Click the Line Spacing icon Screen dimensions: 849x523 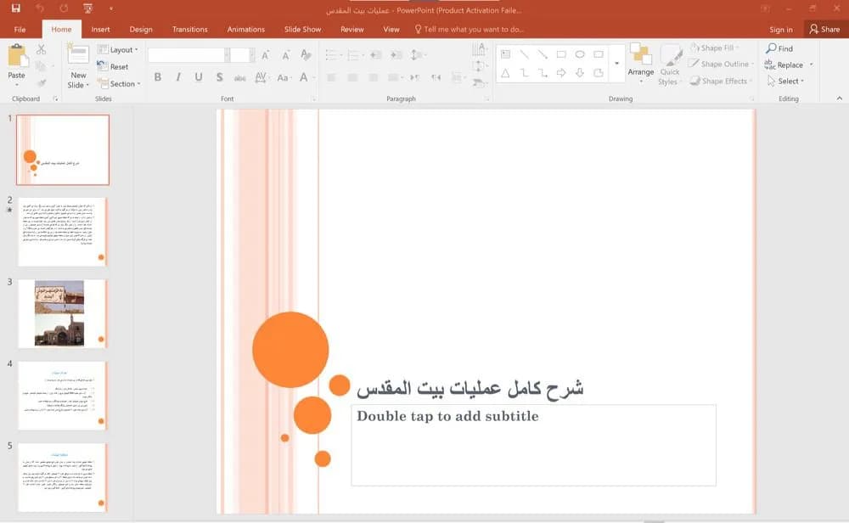[x=416, y=54]
